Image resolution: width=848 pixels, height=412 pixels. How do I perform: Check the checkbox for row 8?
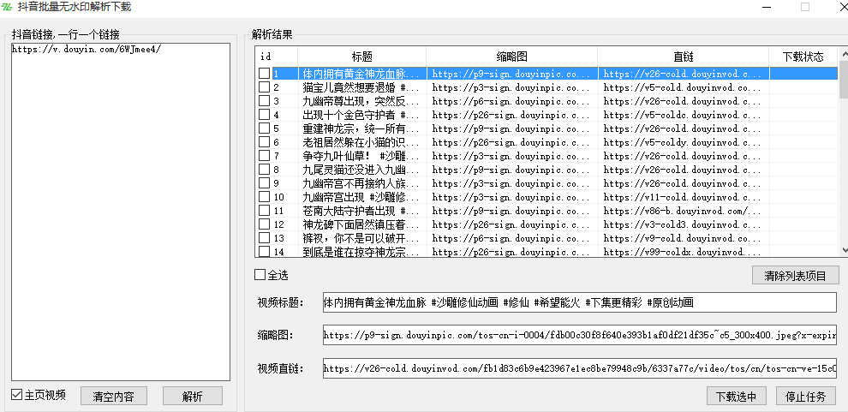pos(264,170)
